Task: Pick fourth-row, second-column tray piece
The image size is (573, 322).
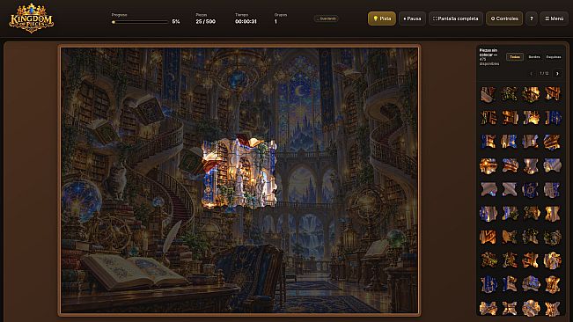Action: [510, 165]
